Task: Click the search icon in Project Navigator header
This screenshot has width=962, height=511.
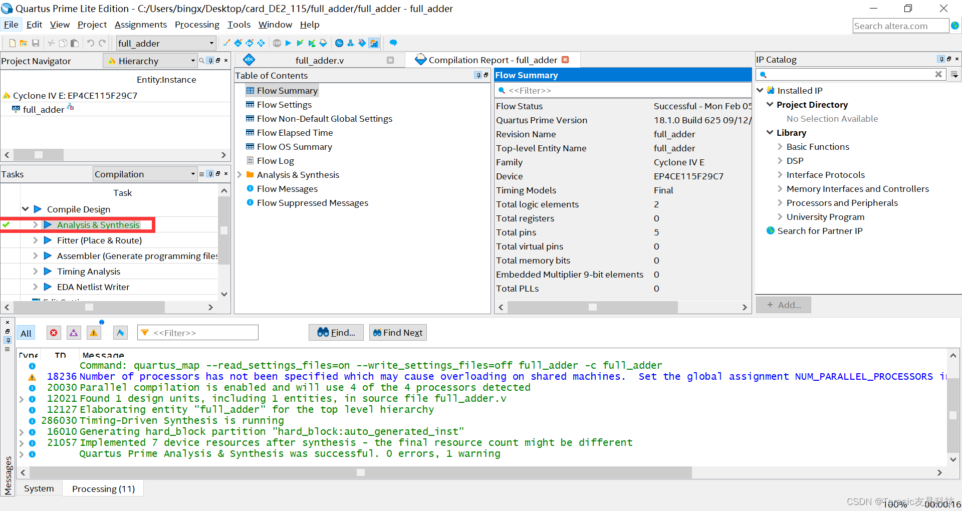Action: click(x=201, y=61)
